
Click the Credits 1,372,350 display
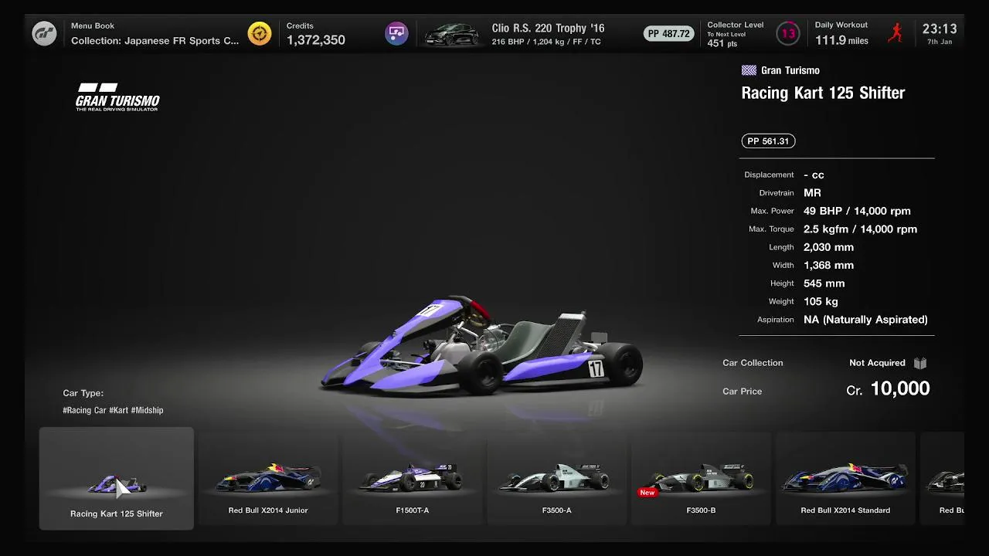pos(316,33)
